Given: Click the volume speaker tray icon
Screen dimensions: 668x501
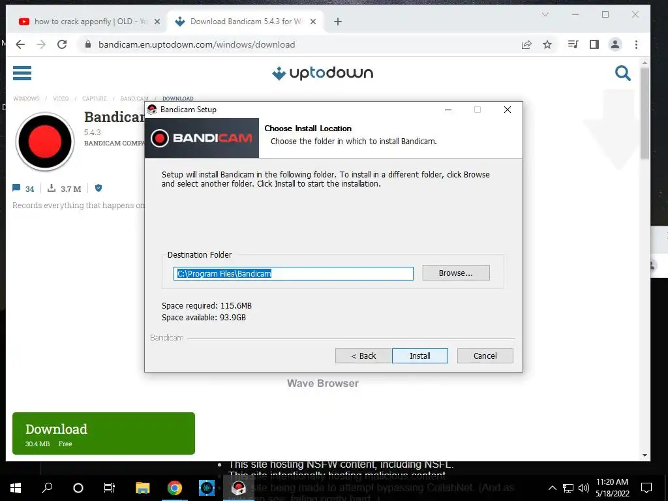Looking at the screenshot, I should tap(584, 488).
